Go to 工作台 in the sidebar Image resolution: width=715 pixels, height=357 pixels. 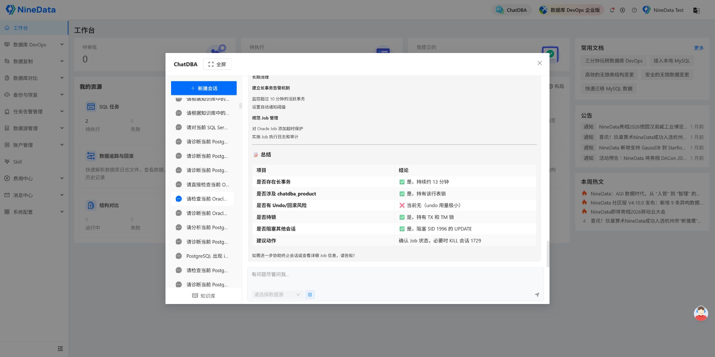[x=34, y=28]
